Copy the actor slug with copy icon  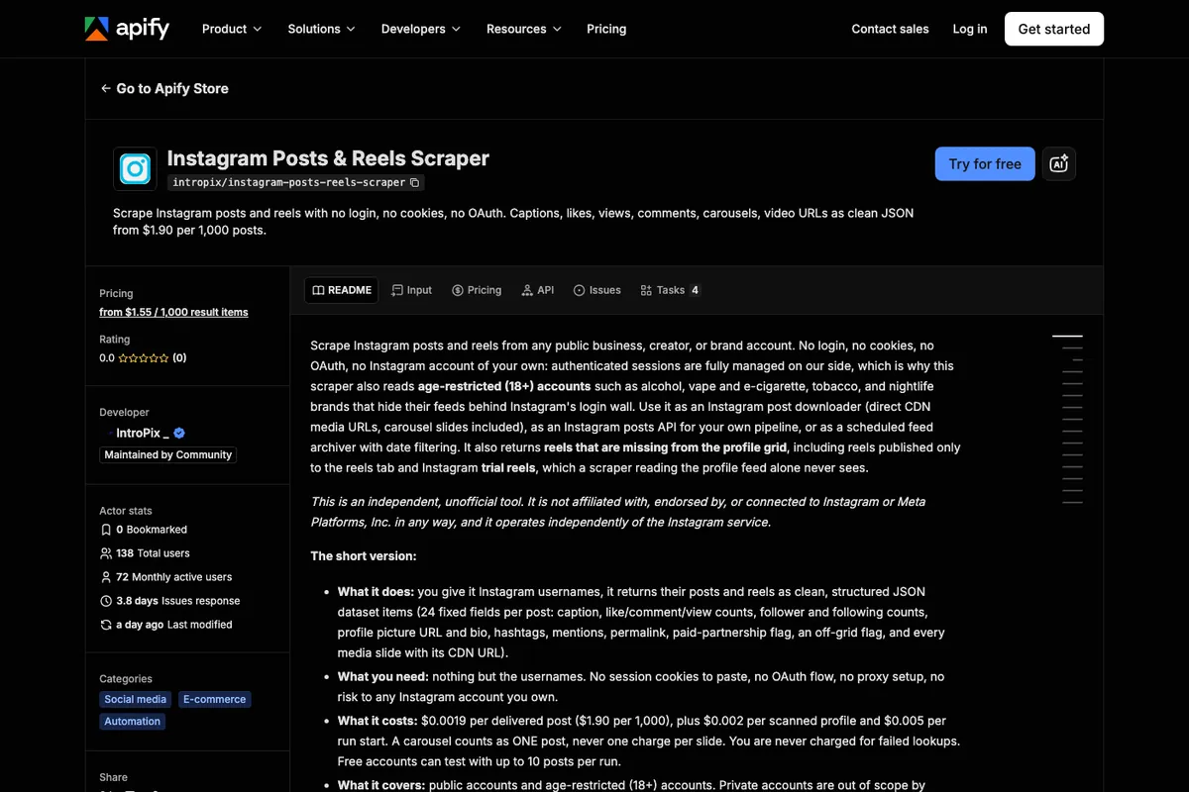click(x=415, y=182)
